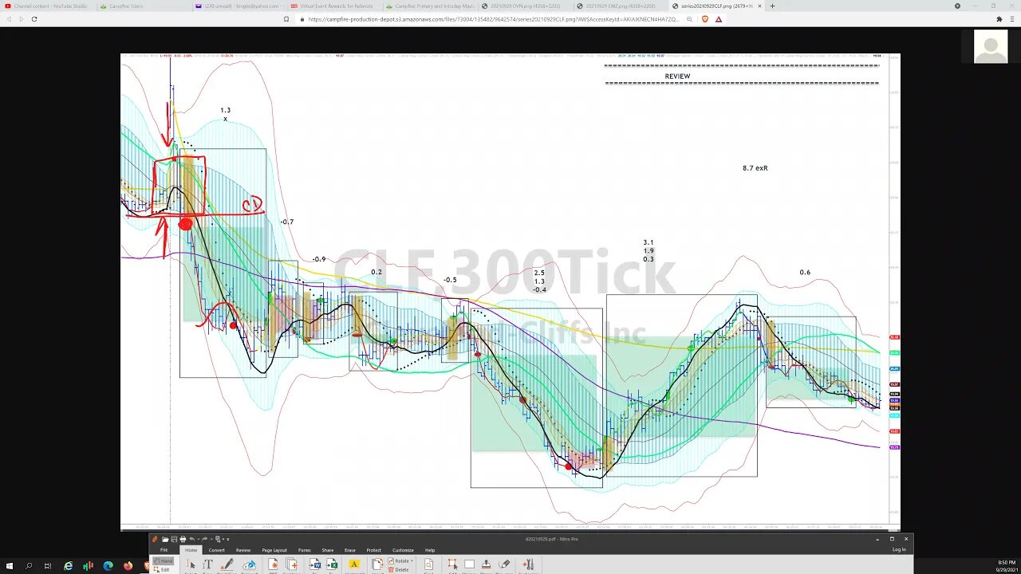Click the browser address bar URL

493,19
